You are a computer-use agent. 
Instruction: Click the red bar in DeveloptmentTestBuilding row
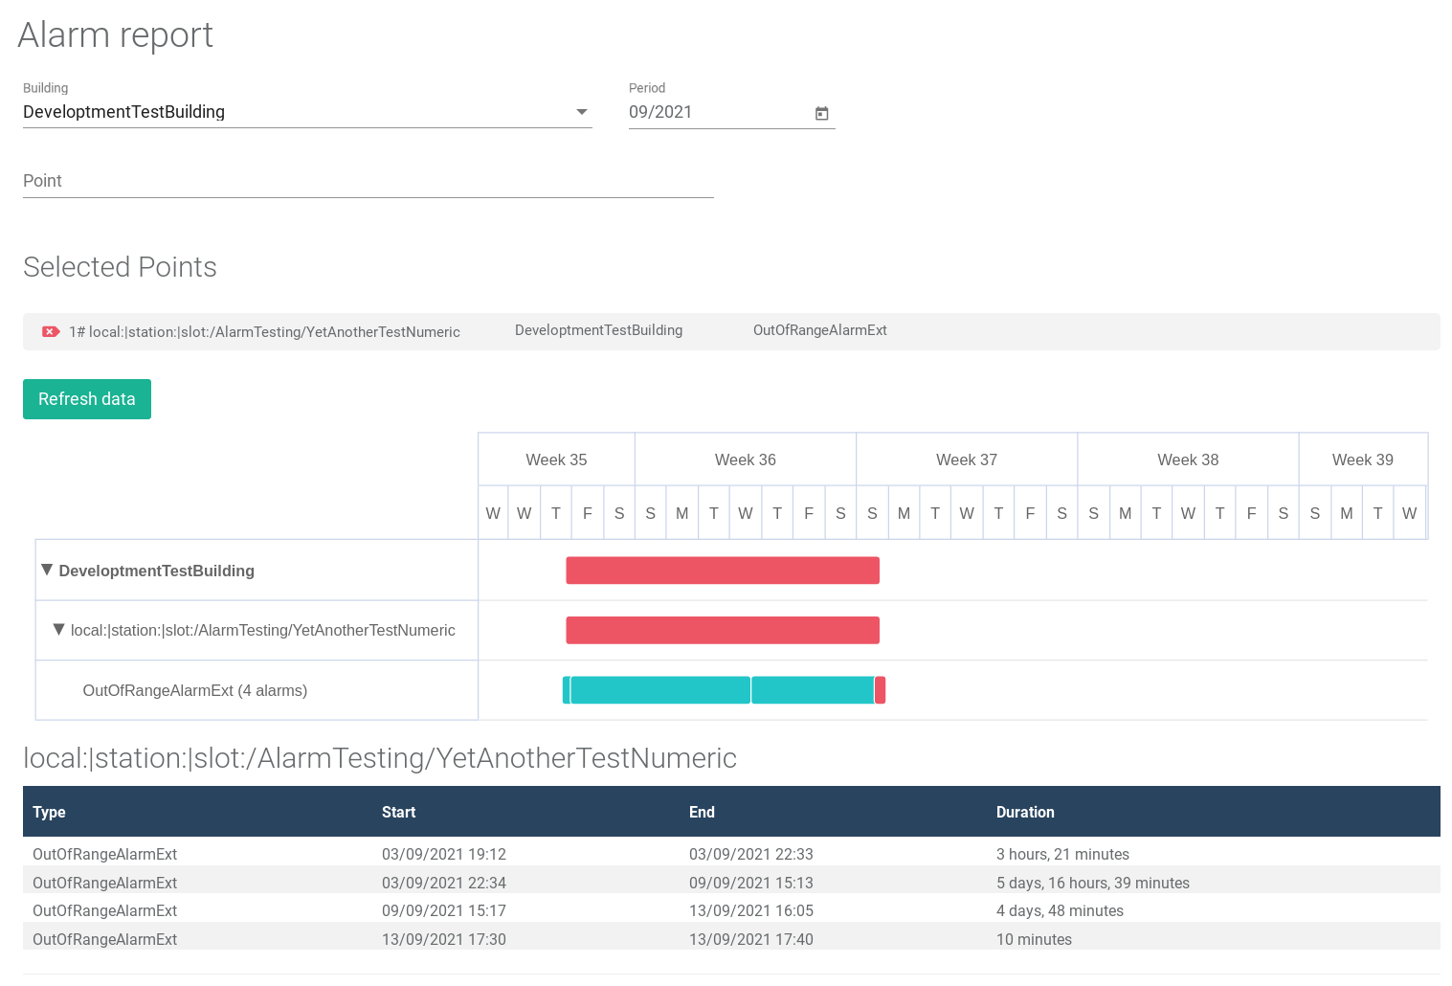tap(722, 571)
